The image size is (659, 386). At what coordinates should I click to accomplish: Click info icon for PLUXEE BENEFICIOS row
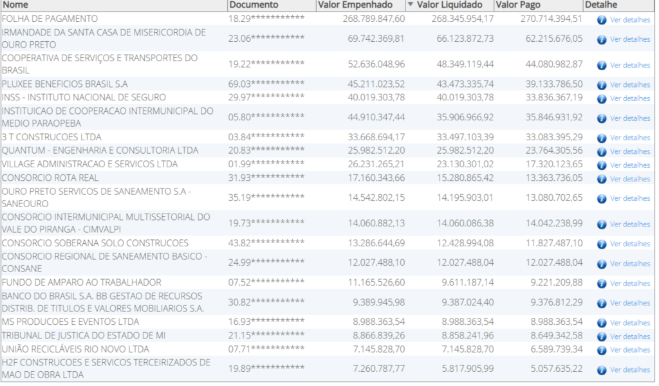[x=602, y=85]
